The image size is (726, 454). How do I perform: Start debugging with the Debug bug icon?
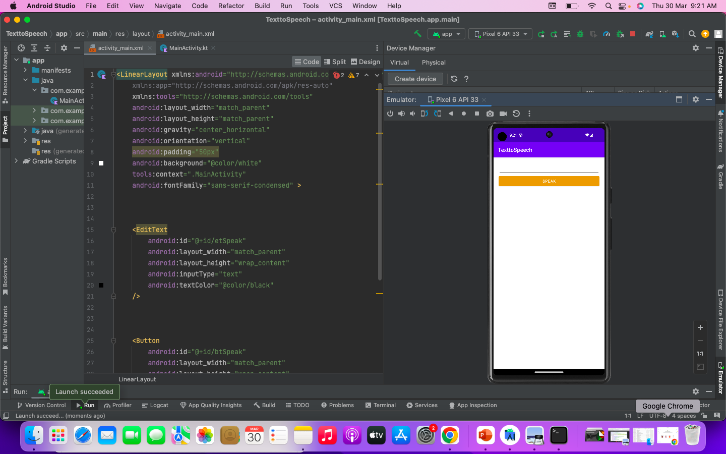[x=580, y=34]
